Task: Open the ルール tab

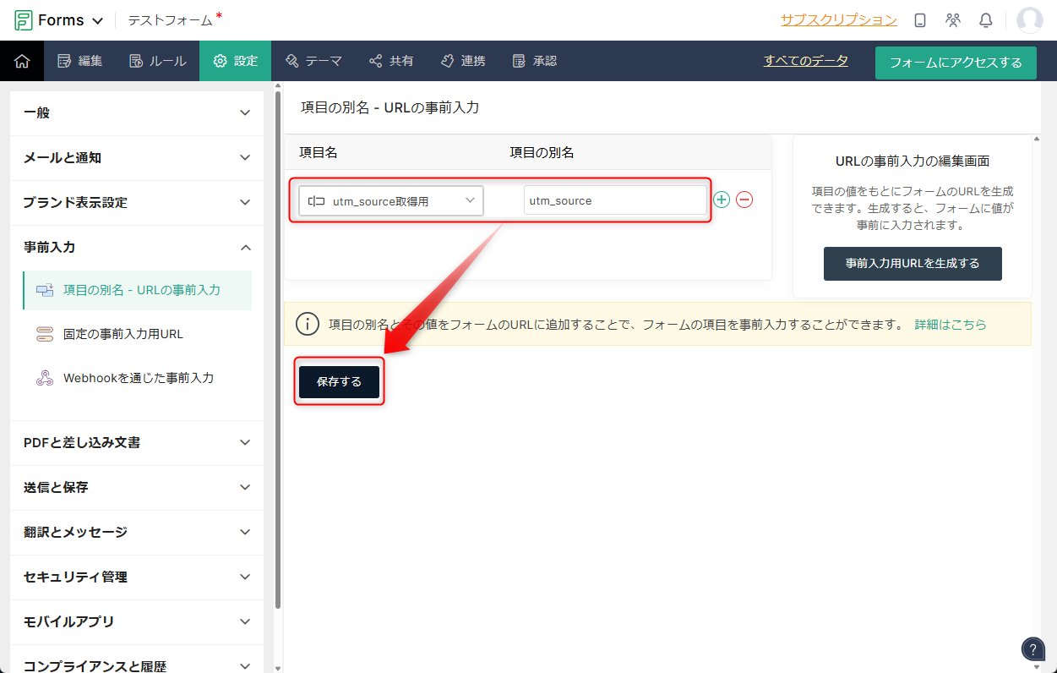Action: pyautogui.click(x=158, y=61)
